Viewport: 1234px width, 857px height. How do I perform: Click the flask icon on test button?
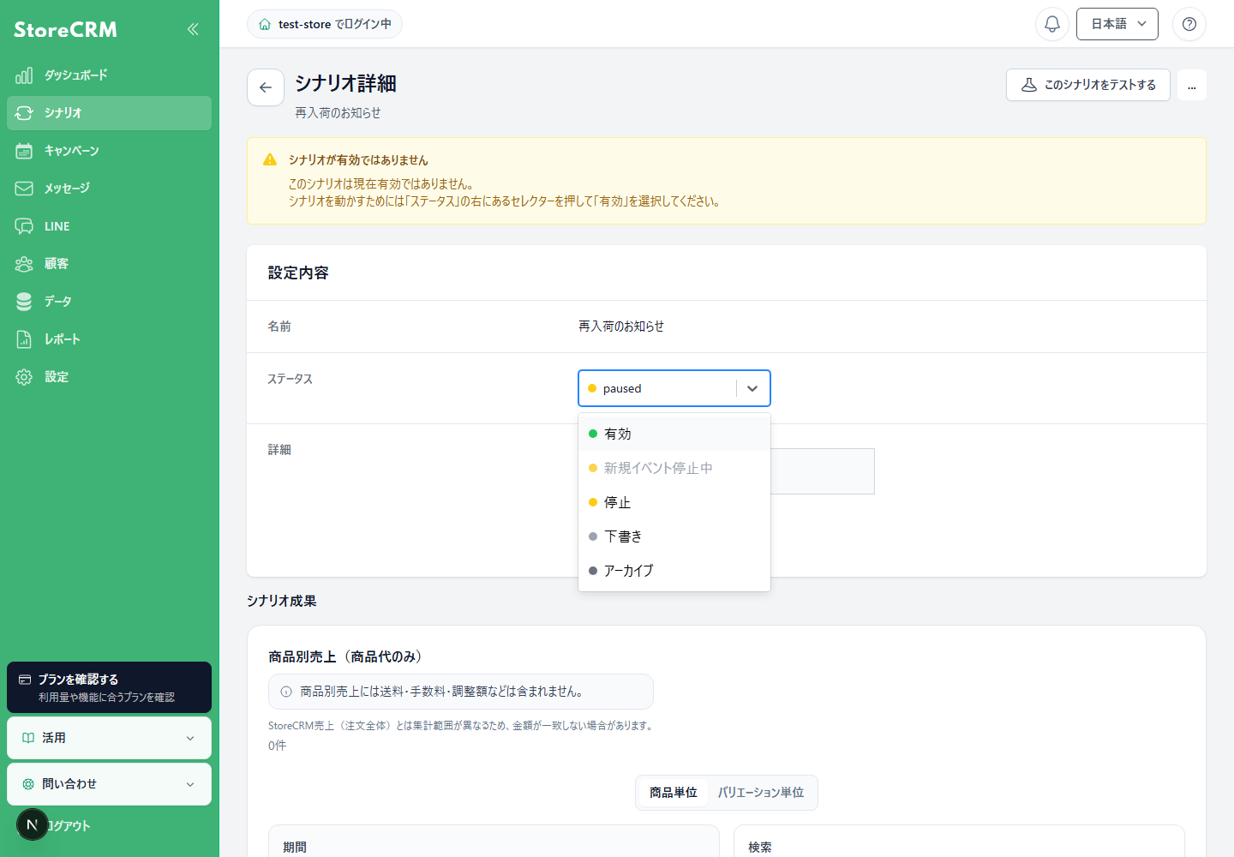[x=1029, y=85]
